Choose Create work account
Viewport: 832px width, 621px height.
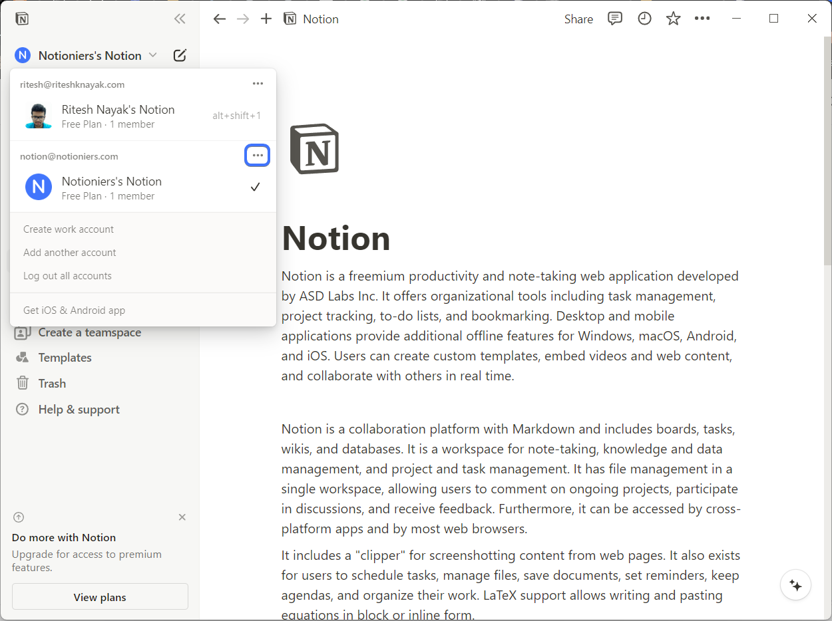click(x=69, y=229)
